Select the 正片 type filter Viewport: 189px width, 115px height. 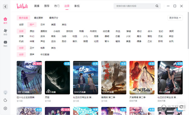[32, 48]
